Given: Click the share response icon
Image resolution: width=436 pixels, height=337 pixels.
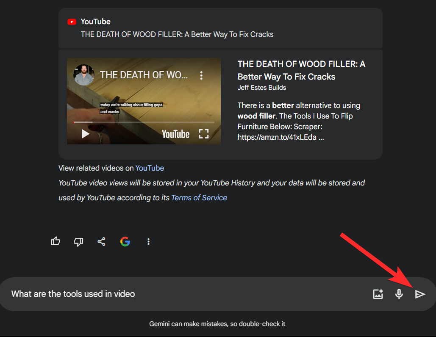Looking at the screenshot, I should [101, 242].
